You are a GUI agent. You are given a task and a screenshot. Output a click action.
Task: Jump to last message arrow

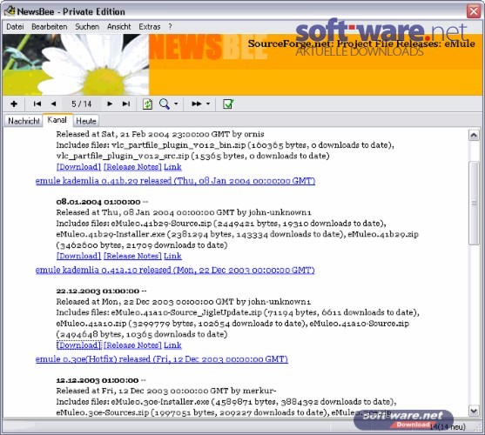126,104
